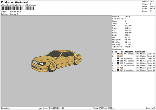Click the Tajima machine value
156x110 pixels.
(x=127, y=16)
